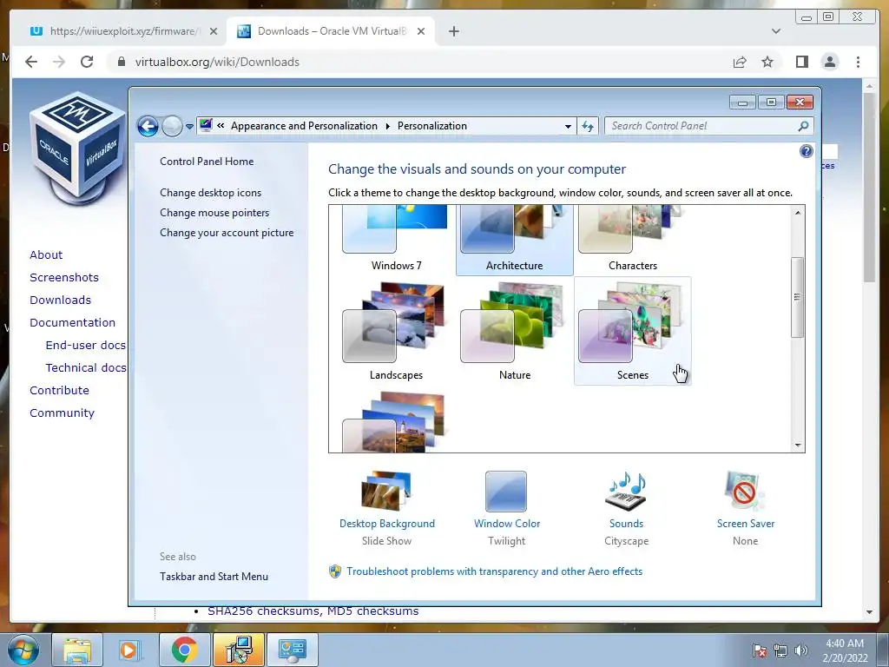Screen dimensions: 889x667
Task: Open Chrome tab search chevron
Action: pyautogui.click(x=776, y=31)
